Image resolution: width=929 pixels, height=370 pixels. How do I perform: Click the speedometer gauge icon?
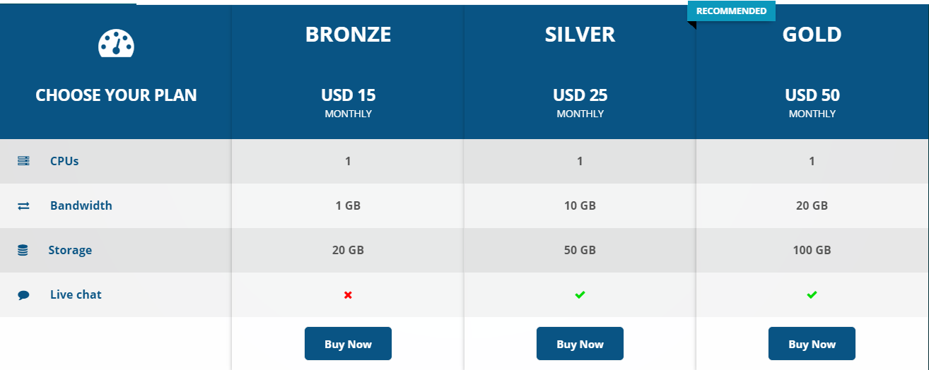click(116, 44)
